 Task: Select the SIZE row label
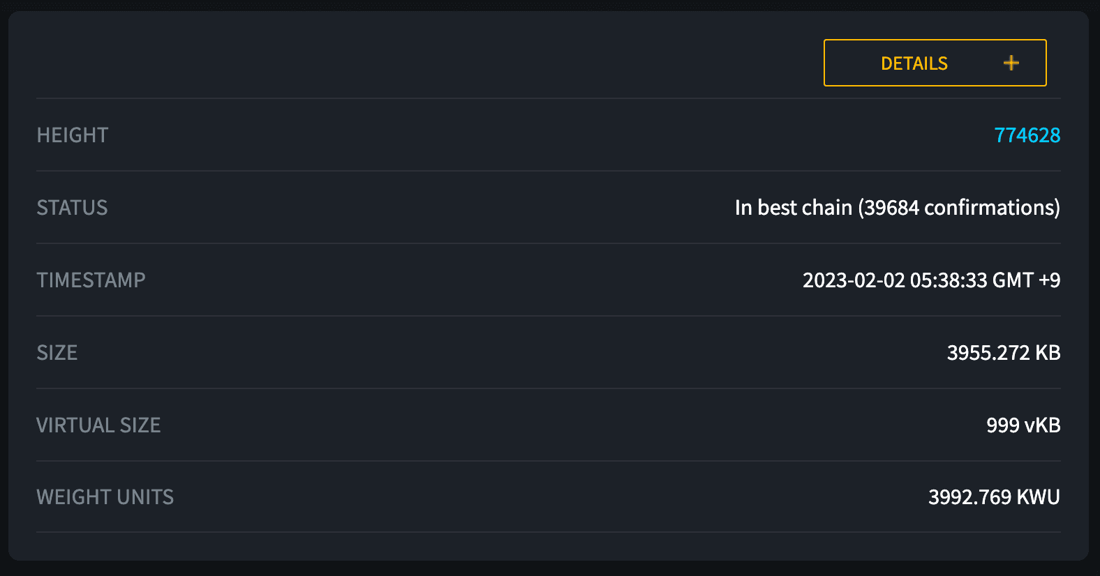[57, 353]
